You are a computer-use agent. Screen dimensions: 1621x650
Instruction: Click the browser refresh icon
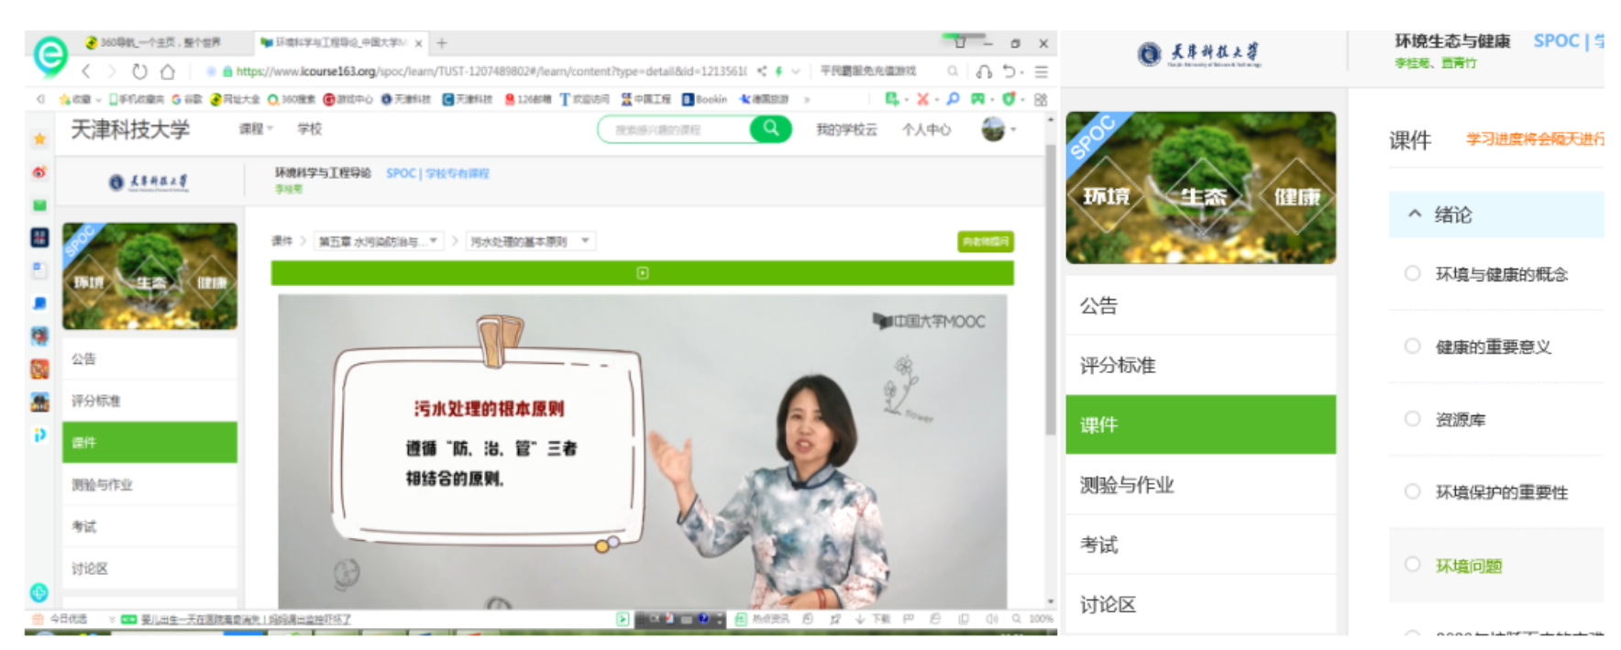coord(139,72)
